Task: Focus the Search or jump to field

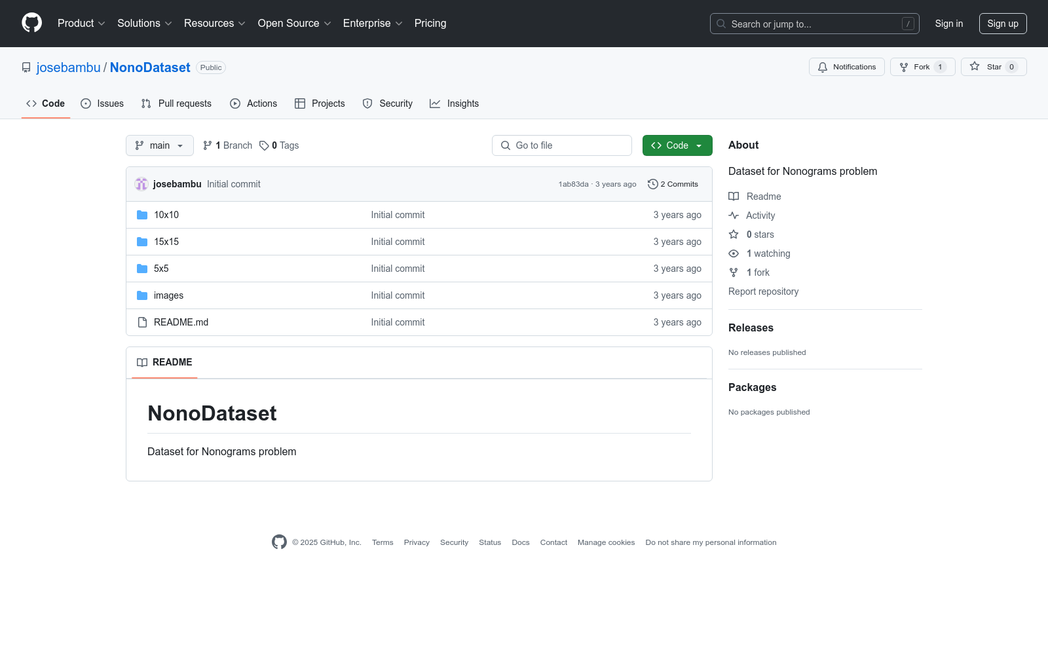Action: coord(815,24)
